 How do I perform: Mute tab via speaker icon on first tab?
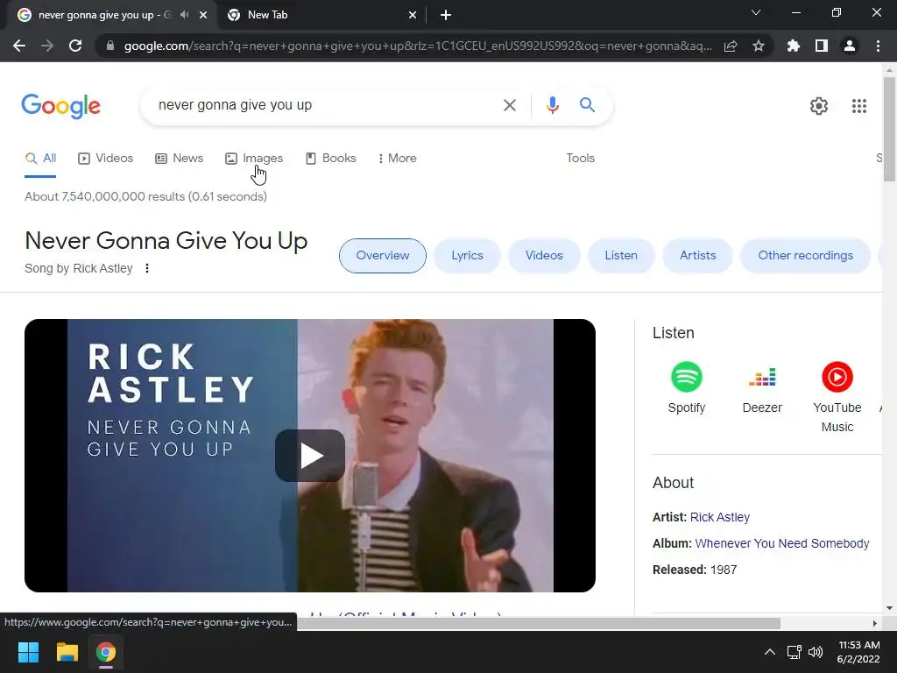click(x=184, y=15)
